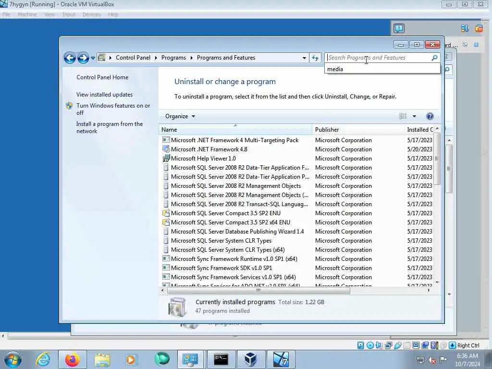Click the Back navigation arrow
The height and width of the screenshot is (369, 492).
click(70, 58)
